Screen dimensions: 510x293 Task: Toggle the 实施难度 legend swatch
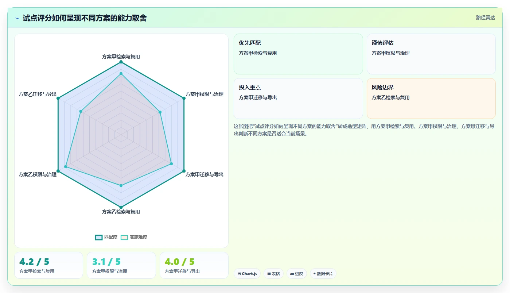[x=124, y=237]
